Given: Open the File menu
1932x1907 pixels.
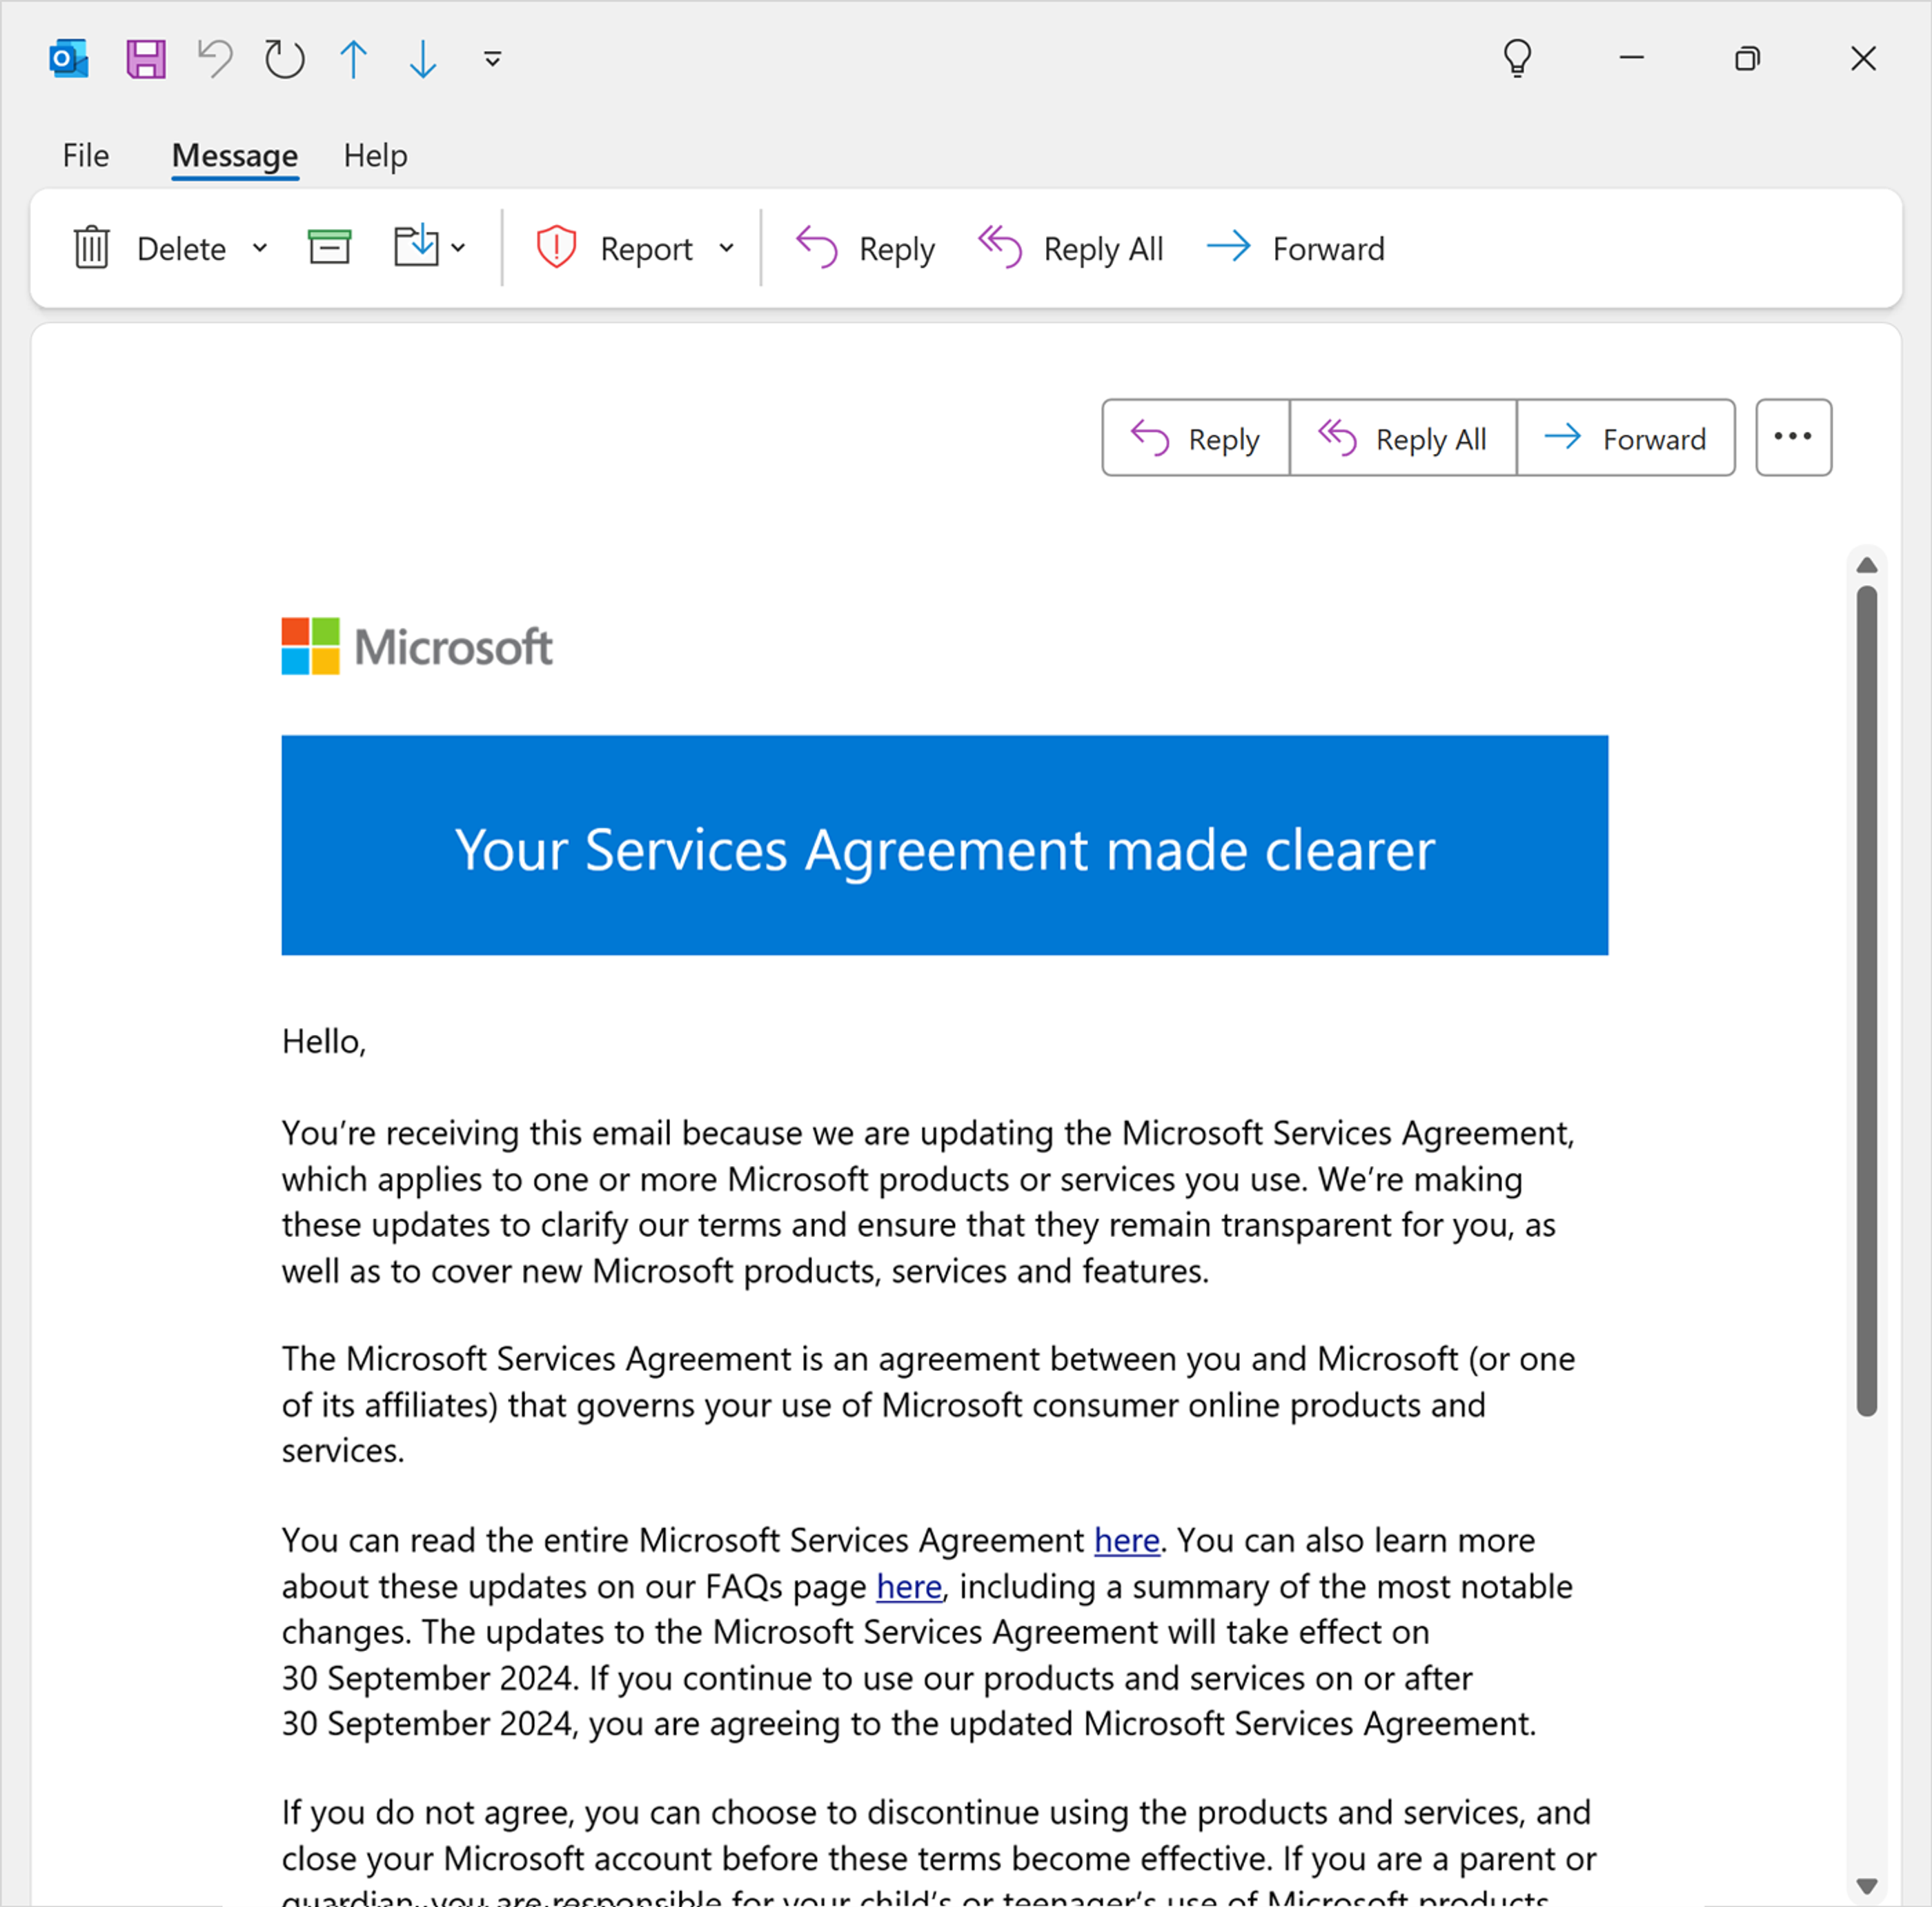Looking at the screenshot, I should coord(85,156).
